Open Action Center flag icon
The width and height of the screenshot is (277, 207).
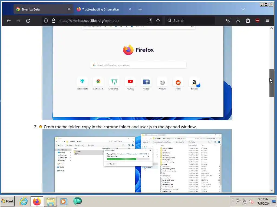238,201
